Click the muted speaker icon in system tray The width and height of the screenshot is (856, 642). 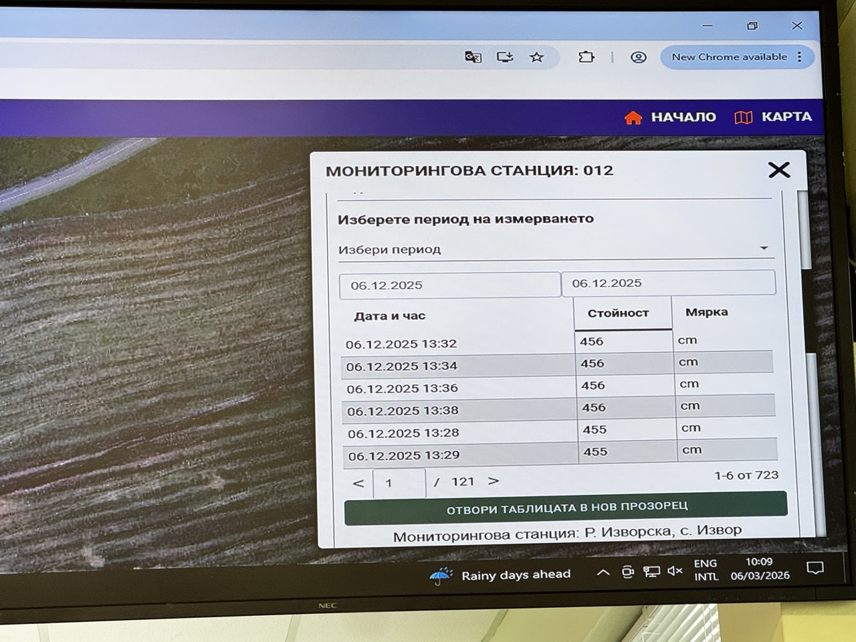coord(675,570)
